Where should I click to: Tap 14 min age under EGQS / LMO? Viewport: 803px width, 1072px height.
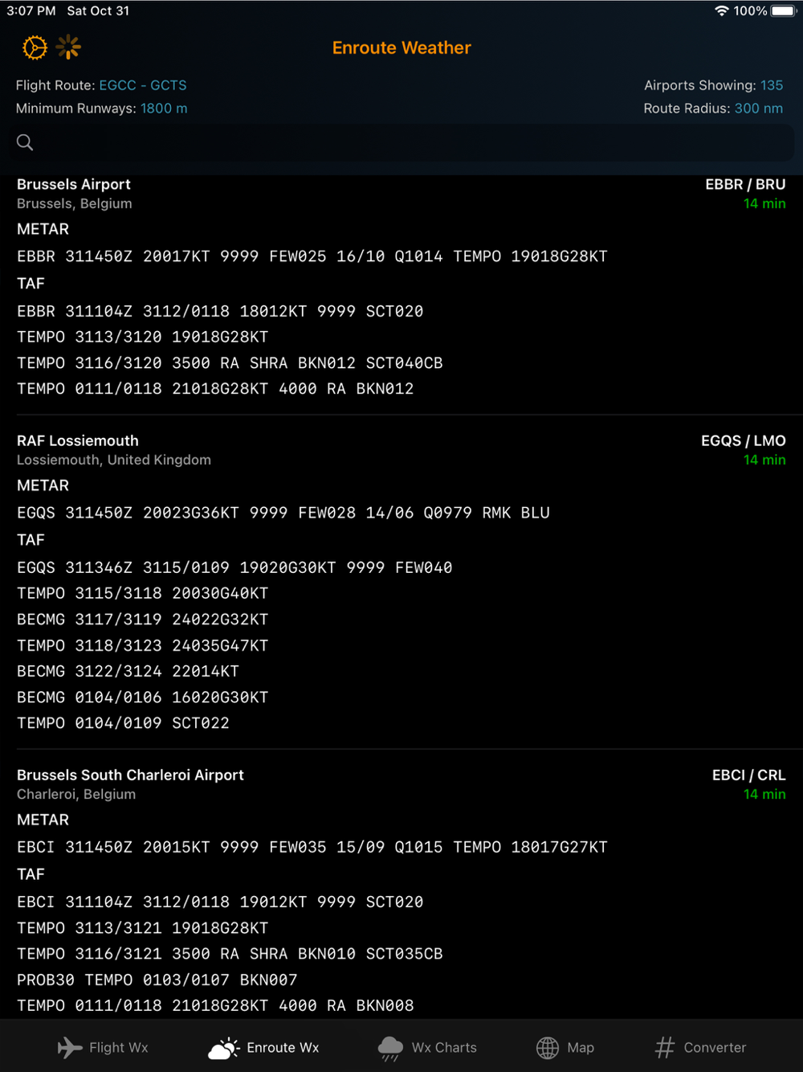click(764, 460)
